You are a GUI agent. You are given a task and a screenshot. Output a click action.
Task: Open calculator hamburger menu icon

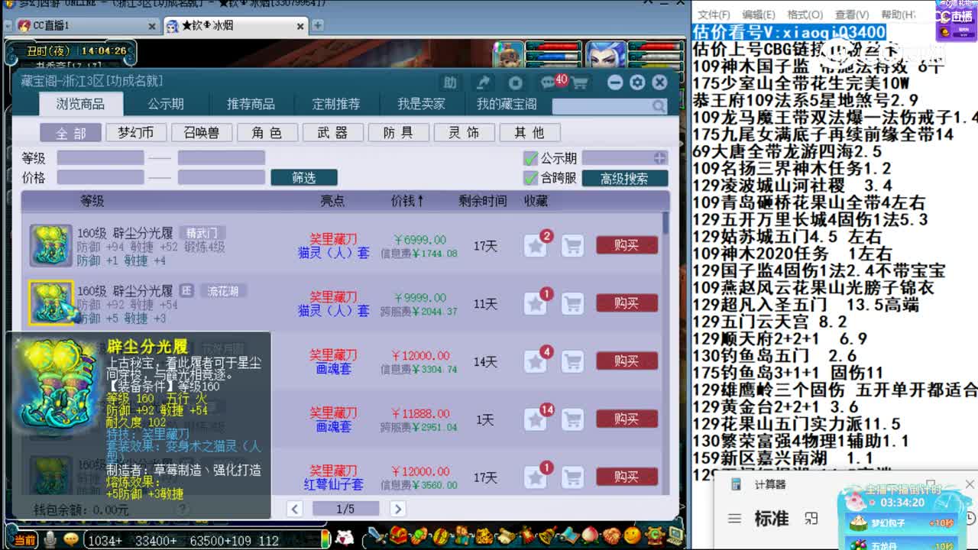click(x=734, y=519)
